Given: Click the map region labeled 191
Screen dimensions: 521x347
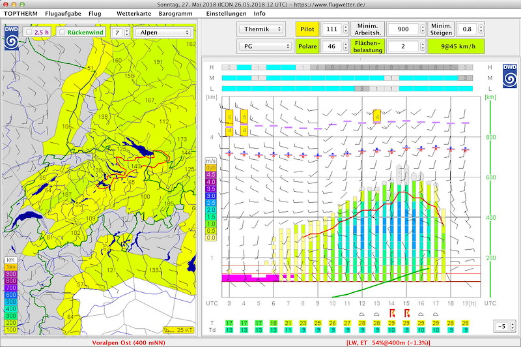Looking at the screenshot, I should 158,62.
